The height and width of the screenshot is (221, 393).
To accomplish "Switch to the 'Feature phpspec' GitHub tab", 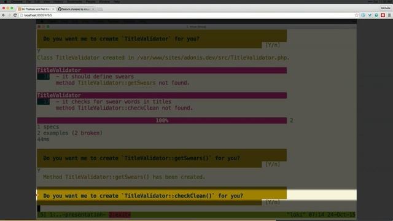I will click(x=76, y=9).
